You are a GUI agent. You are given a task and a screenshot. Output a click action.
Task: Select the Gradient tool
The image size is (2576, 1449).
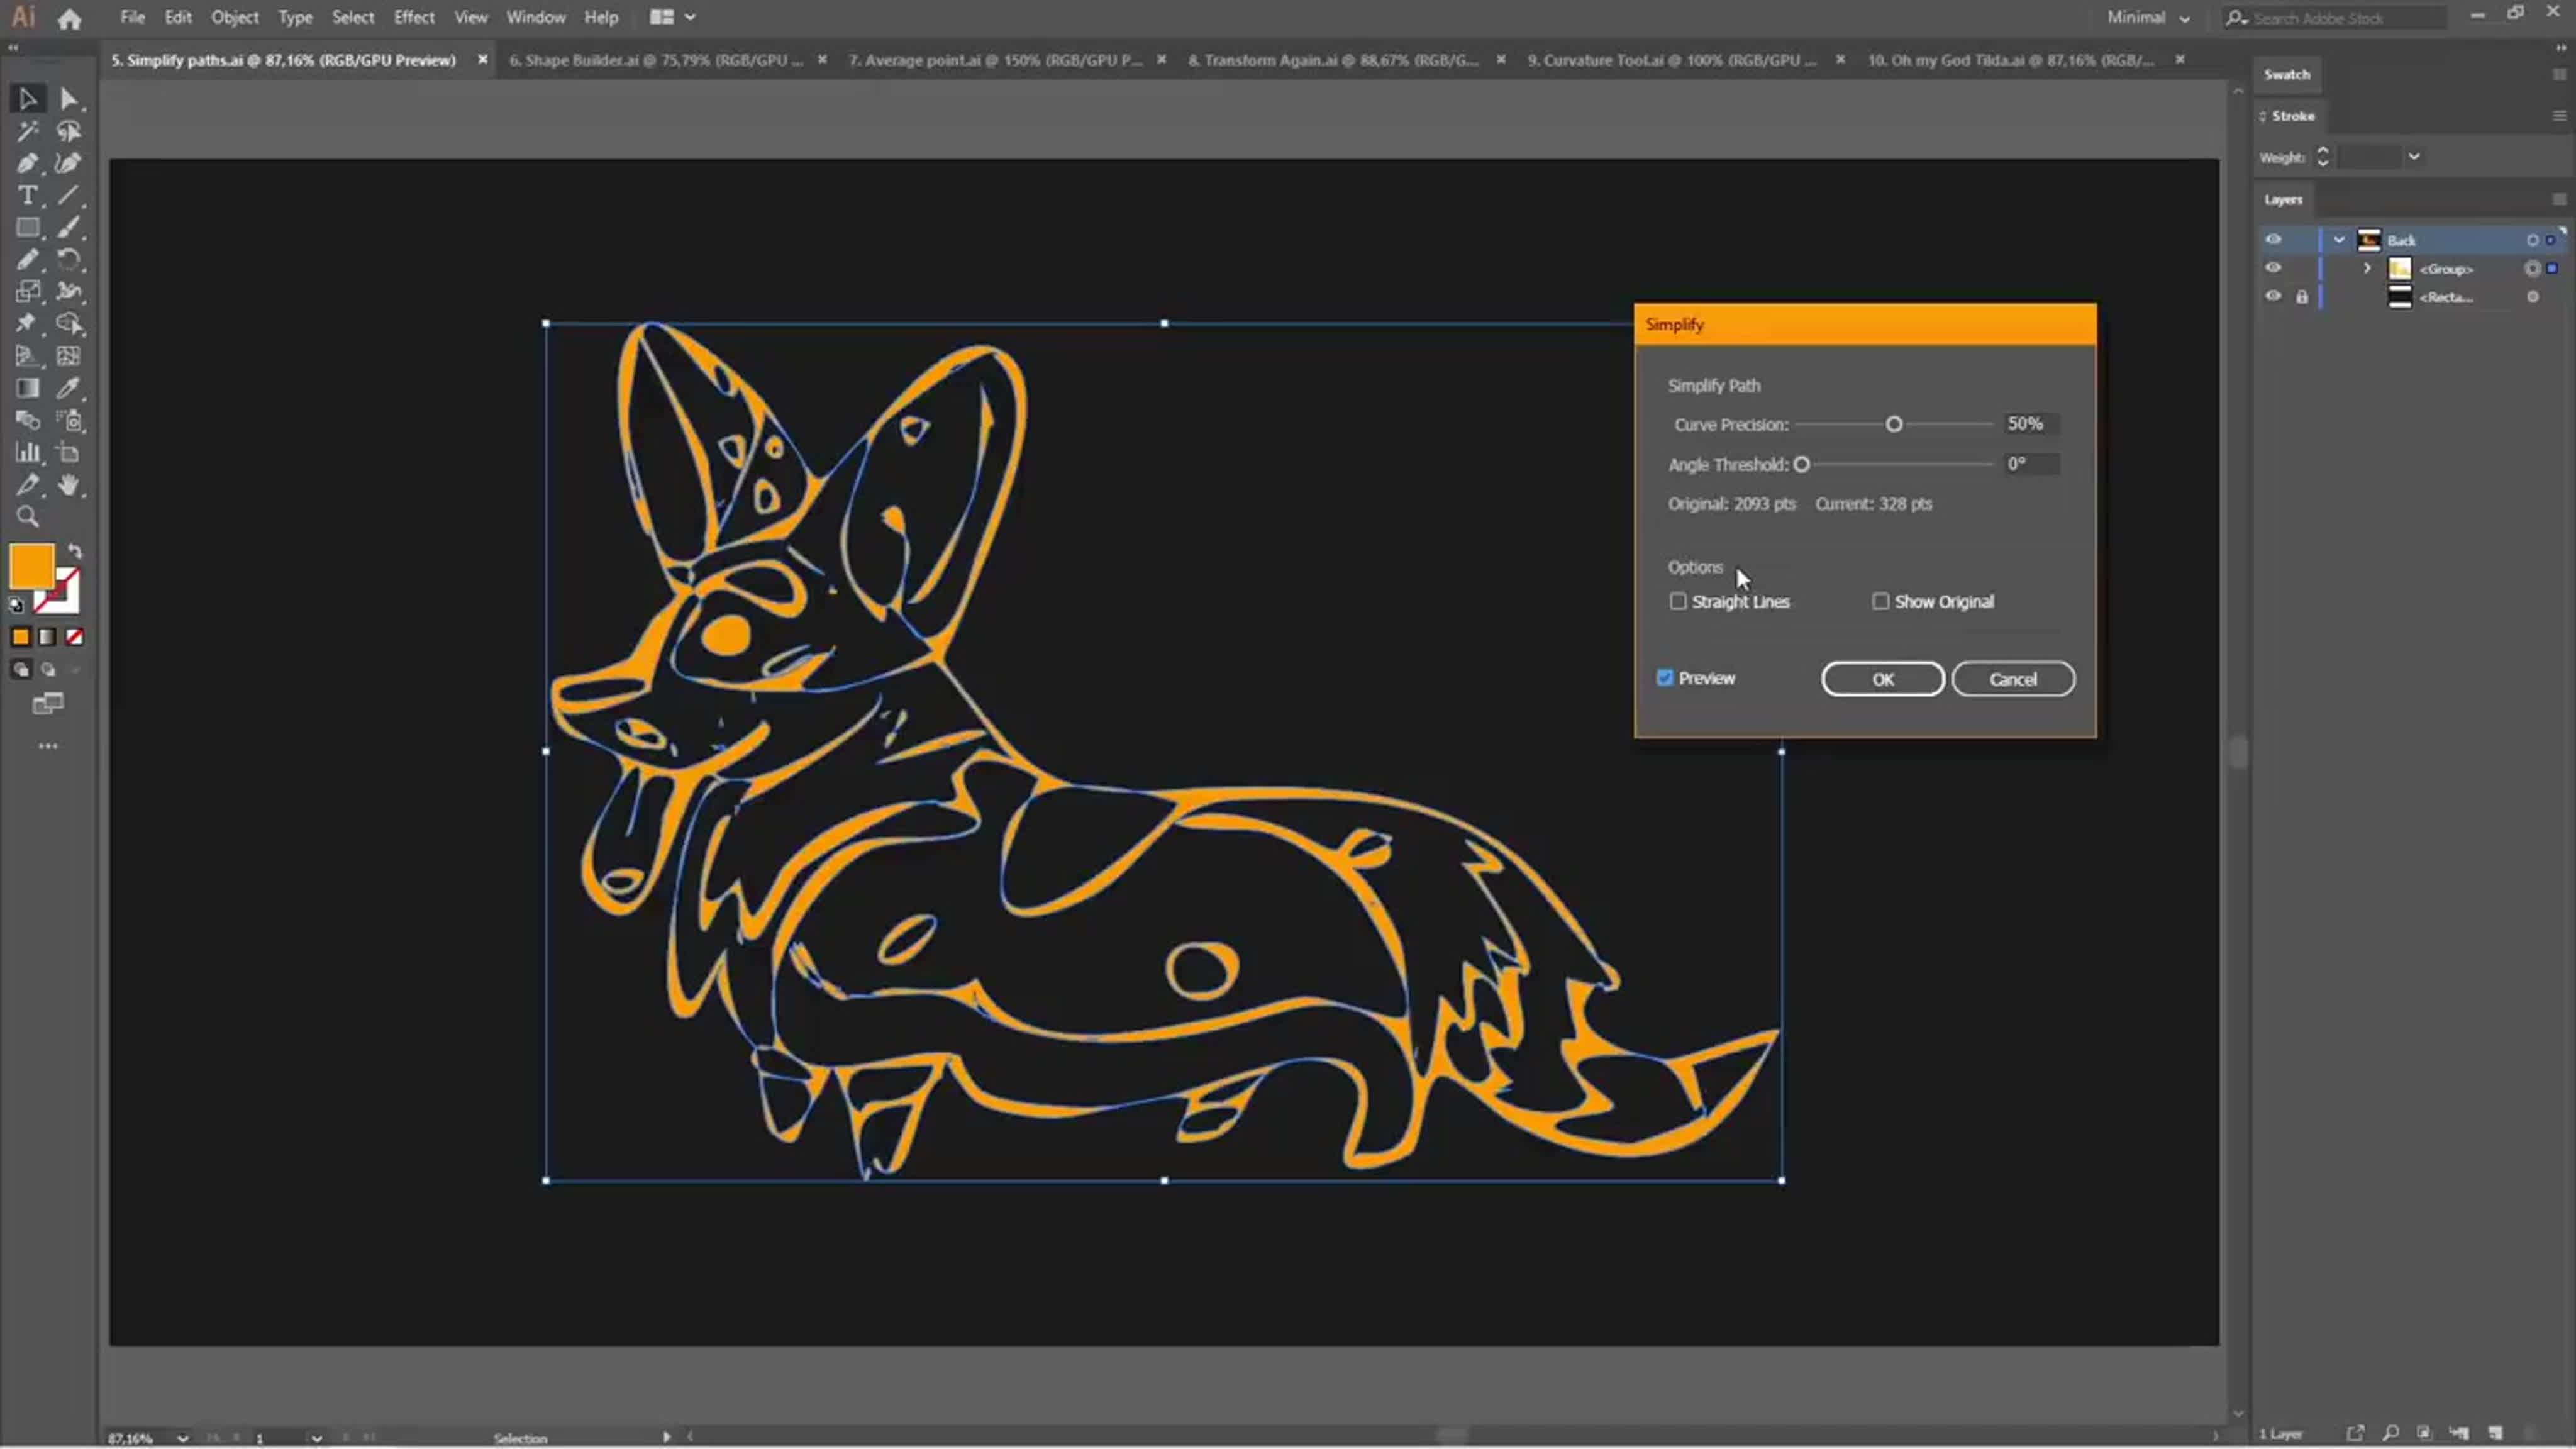coord(27,388)
